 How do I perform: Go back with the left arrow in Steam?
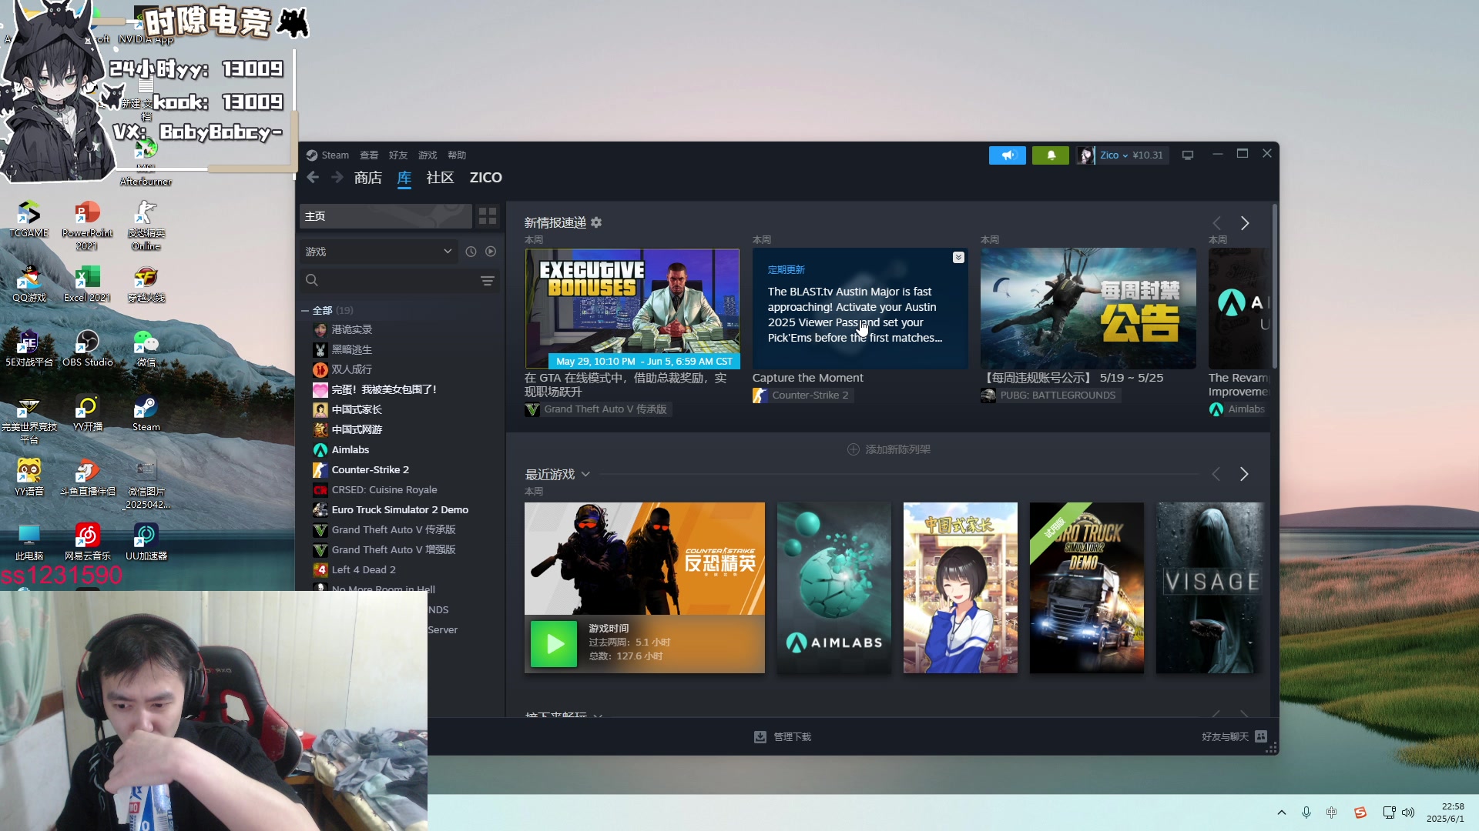[x=313, y=178]
